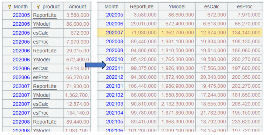Click the esCalc column header in right table

[x=212, y=7]
